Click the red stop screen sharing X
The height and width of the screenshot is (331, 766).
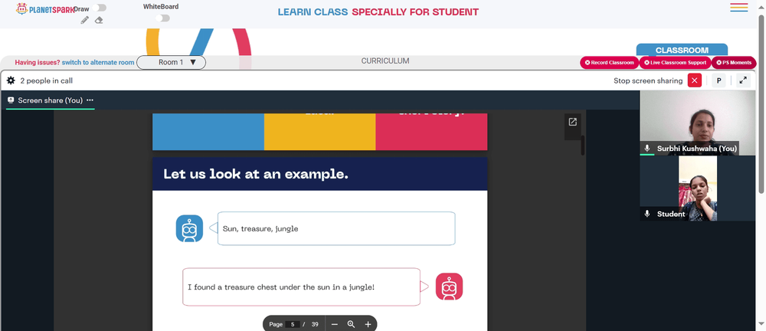(x=694, y=80)
